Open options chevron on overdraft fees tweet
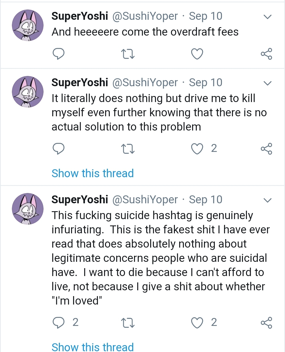Viewport: 285px width, 352px height. click(268, 17)
